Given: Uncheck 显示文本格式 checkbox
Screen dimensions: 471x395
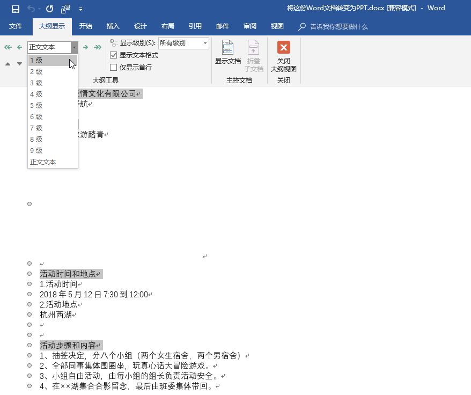Looking at the screenshot, I should [x=113, y=55].
